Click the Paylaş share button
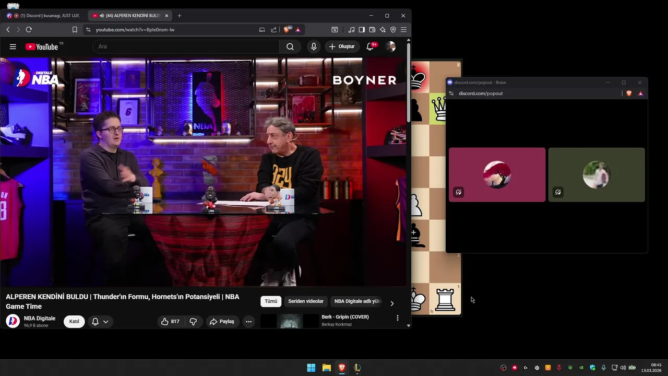The width and height of the screenshot is (668, 376). coord(222,322)
